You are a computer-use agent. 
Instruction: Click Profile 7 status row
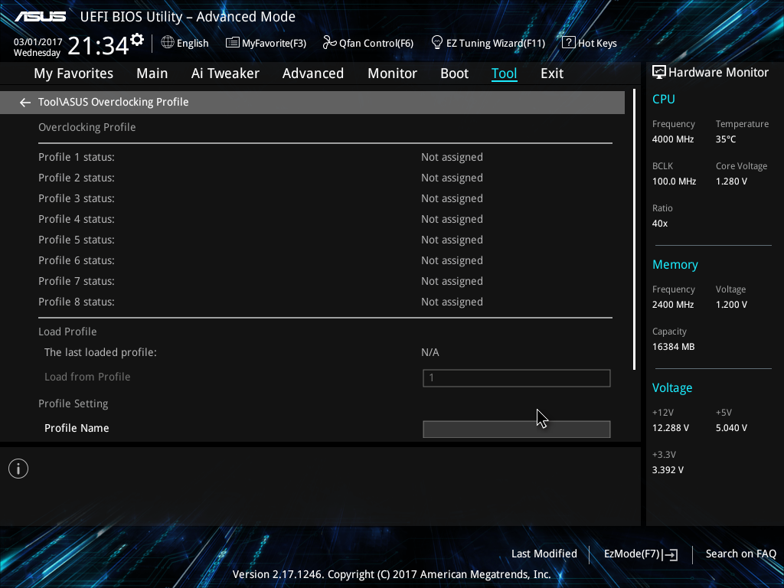pos(325,281)
